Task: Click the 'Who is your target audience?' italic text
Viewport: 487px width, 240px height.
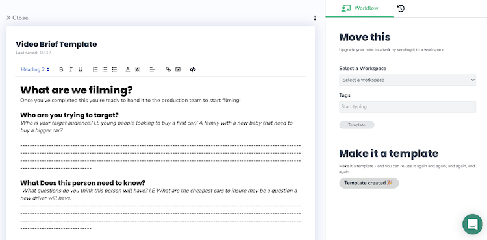Action: coord(157,126)
